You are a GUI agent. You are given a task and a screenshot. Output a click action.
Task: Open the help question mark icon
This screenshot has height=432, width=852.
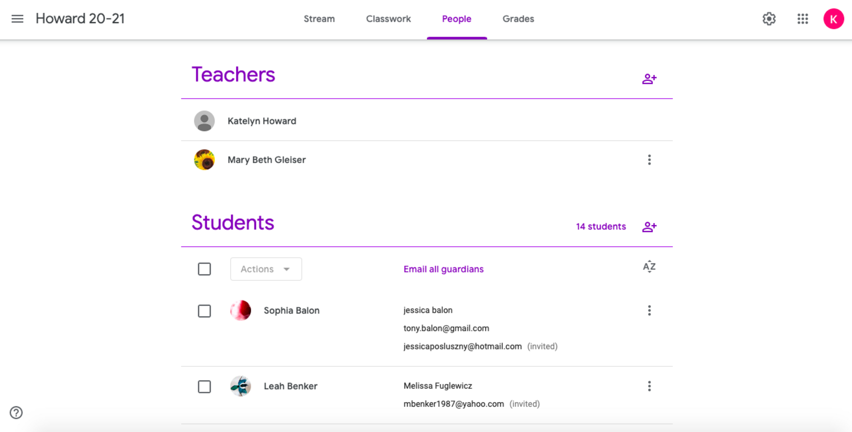(x=16, y=412)
